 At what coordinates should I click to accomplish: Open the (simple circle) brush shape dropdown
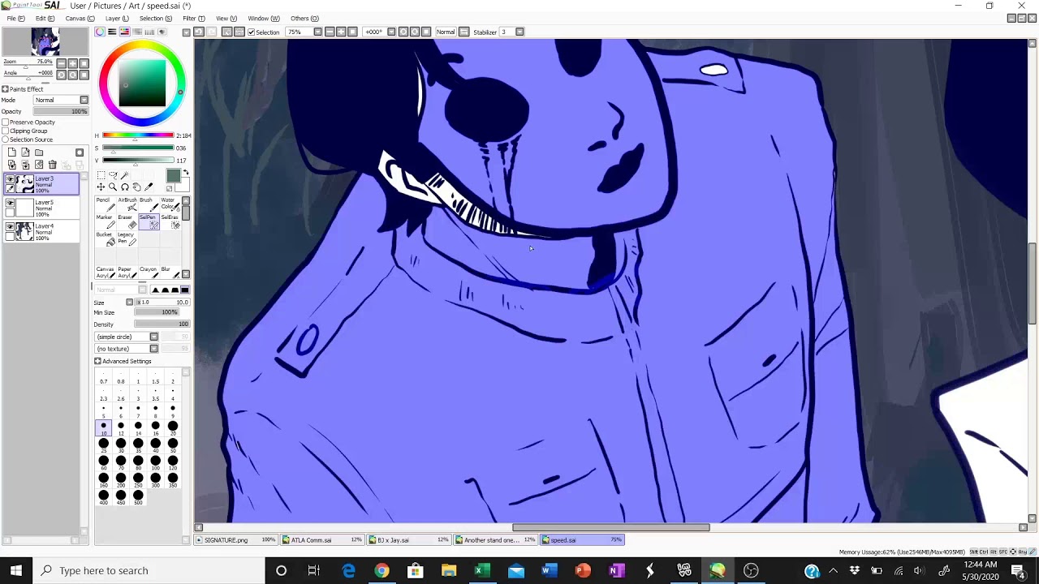point(153,337)
